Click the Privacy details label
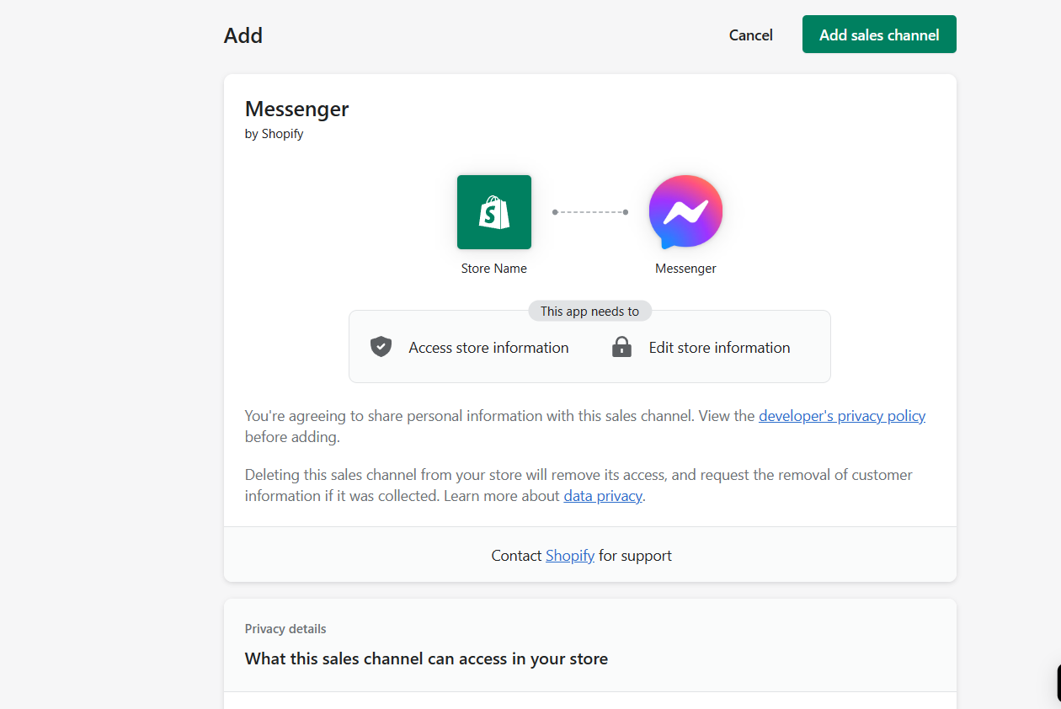 coord(285,629)
